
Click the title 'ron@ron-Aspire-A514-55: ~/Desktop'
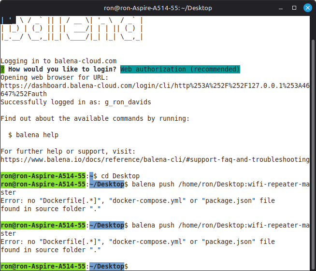158,8
